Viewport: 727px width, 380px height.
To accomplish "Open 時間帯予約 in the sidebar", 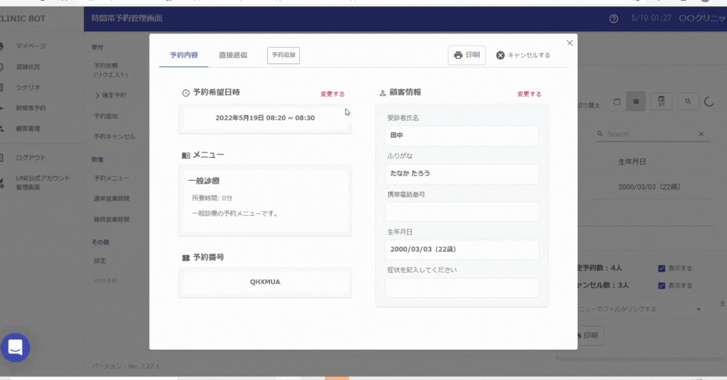I will [x=31, y=108].
